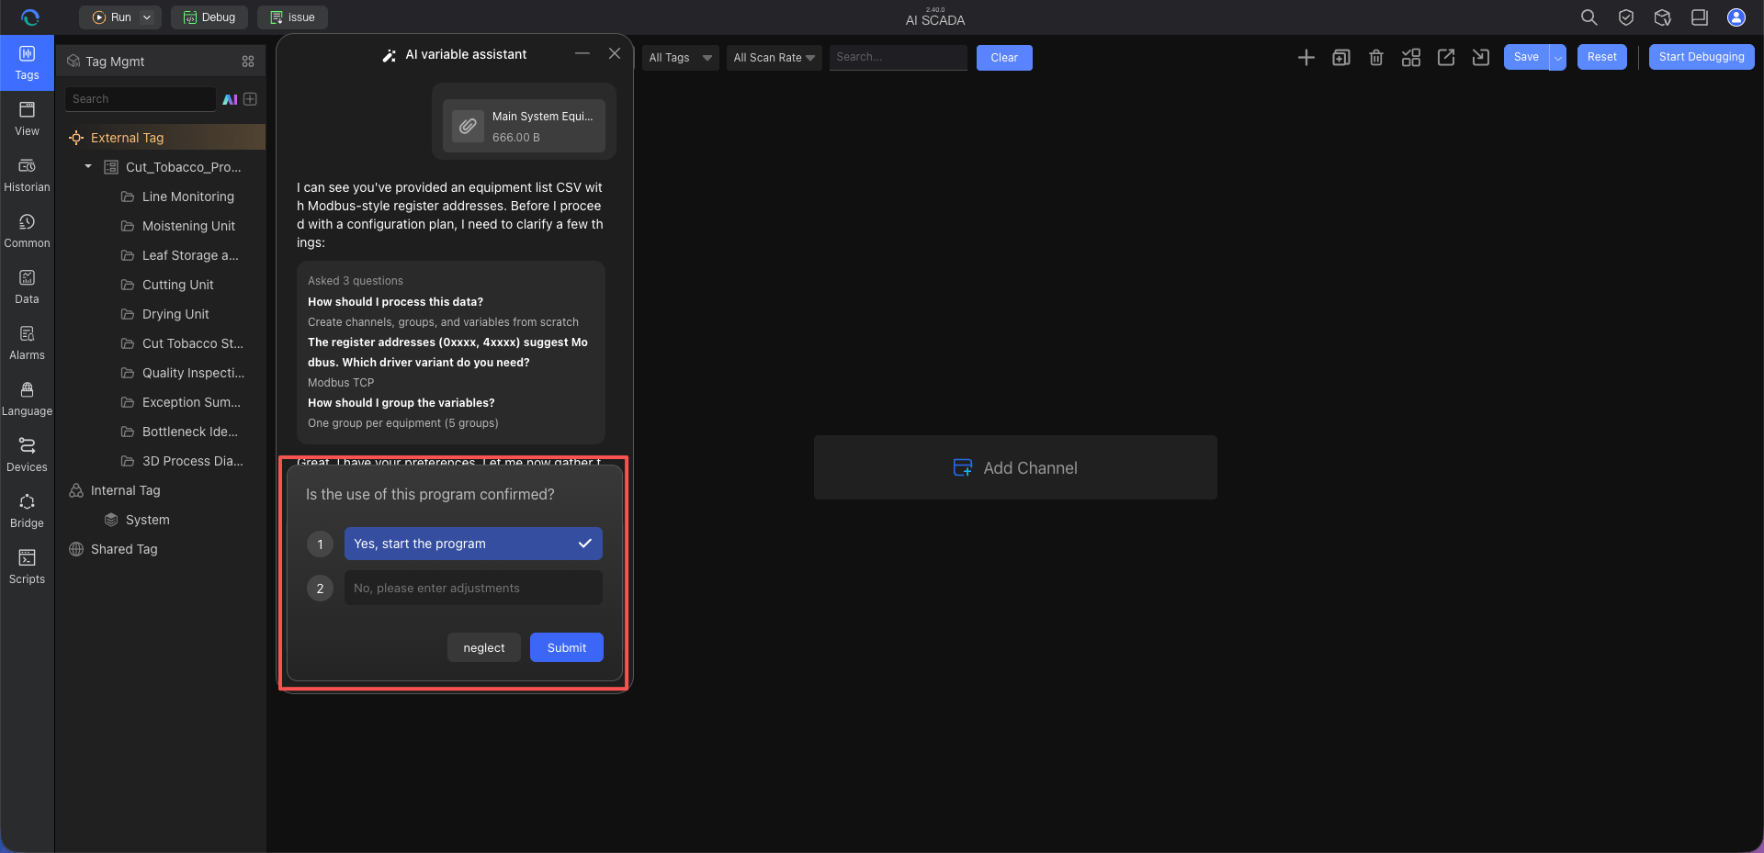Click the plus icon to add a tag
Image resolution: width=1764 pixels, height=853 pixels.
(1306, 58)
